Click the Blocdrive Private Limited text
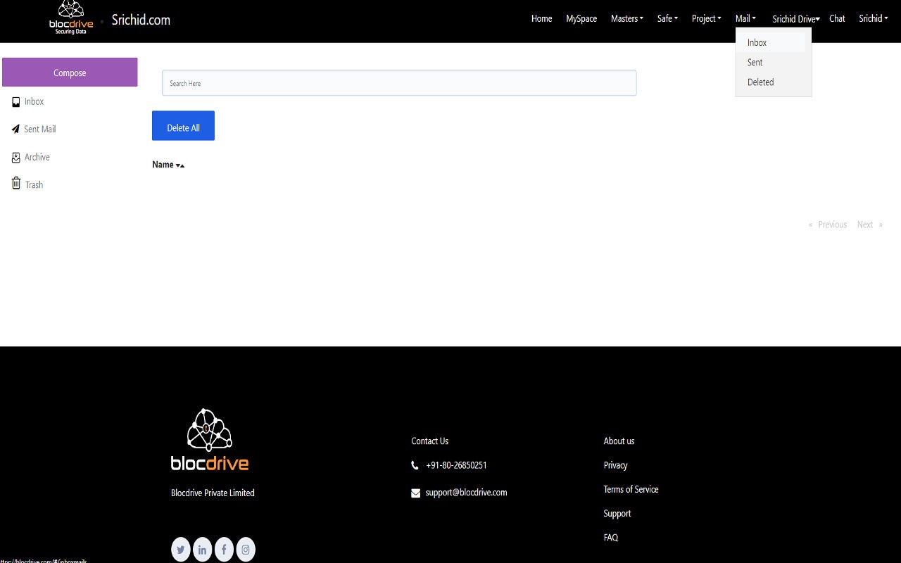Viewport: 901px width, 563px height. click(213, 493)
